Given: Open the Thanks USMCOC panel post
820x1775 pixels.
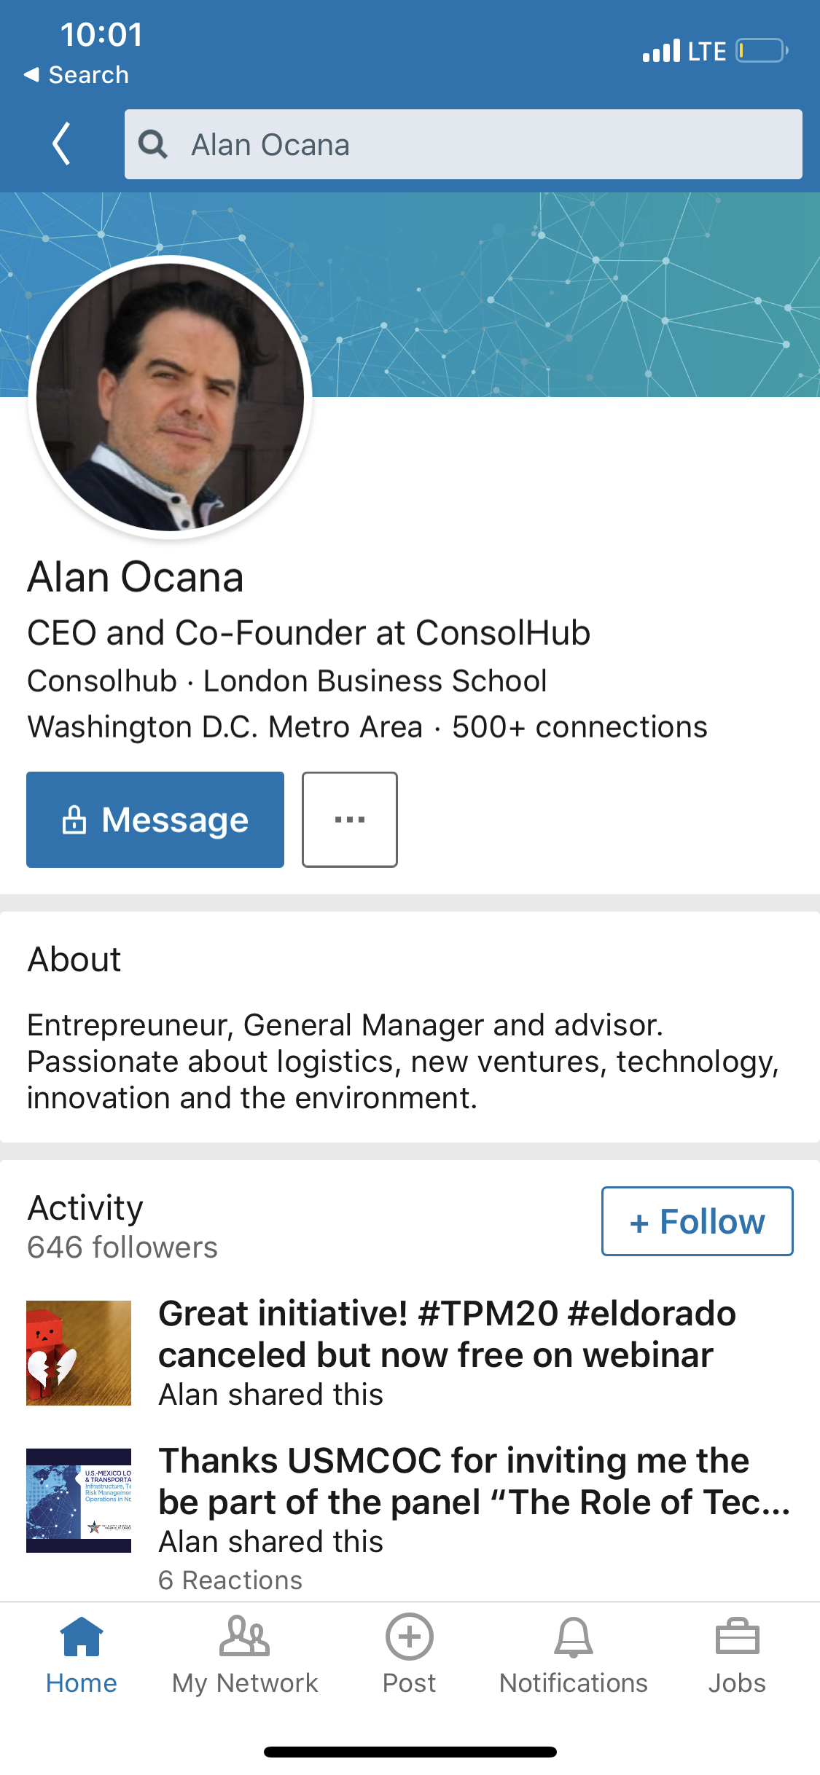Looking at the screenshot, I should [475, 1481].
